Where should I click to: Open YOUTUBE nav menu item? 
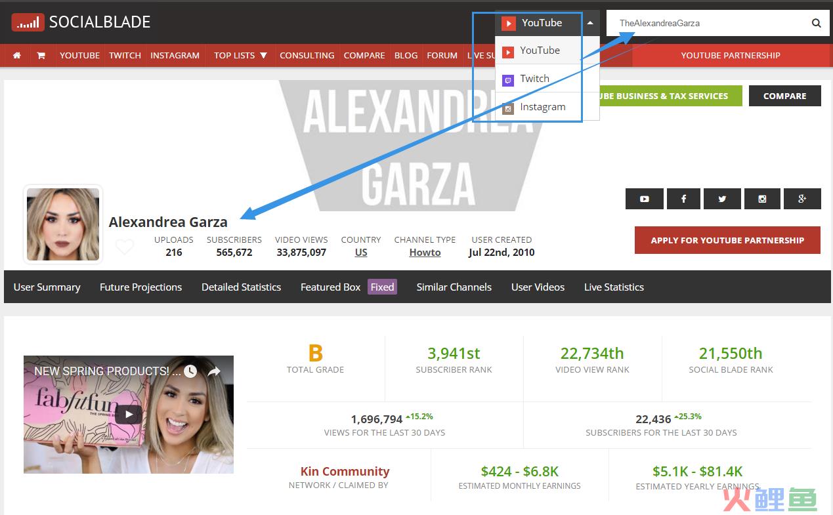coord(79,55)
